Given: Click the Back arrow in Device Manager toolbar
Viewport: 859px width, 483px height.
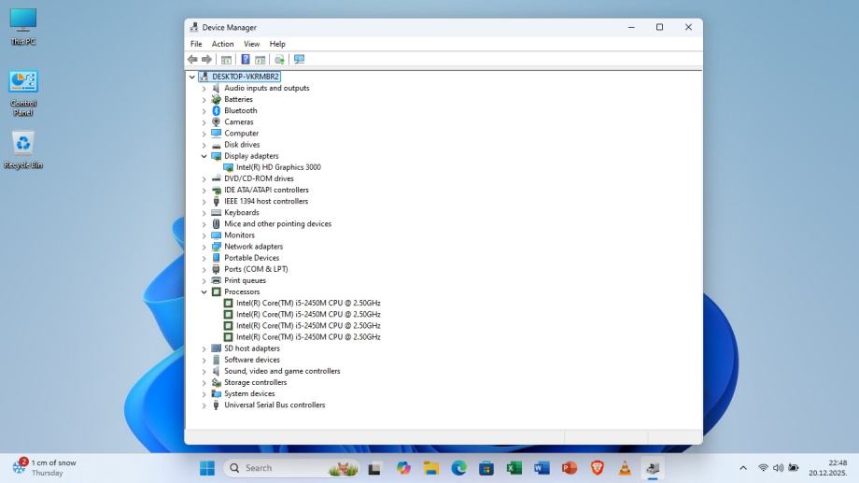Looking at the screenshot, I should coord(192,59).
